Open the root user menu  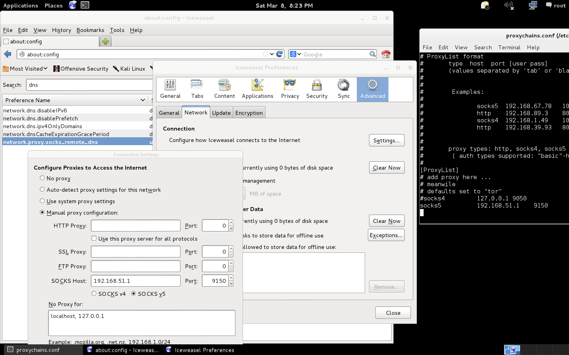556,5
